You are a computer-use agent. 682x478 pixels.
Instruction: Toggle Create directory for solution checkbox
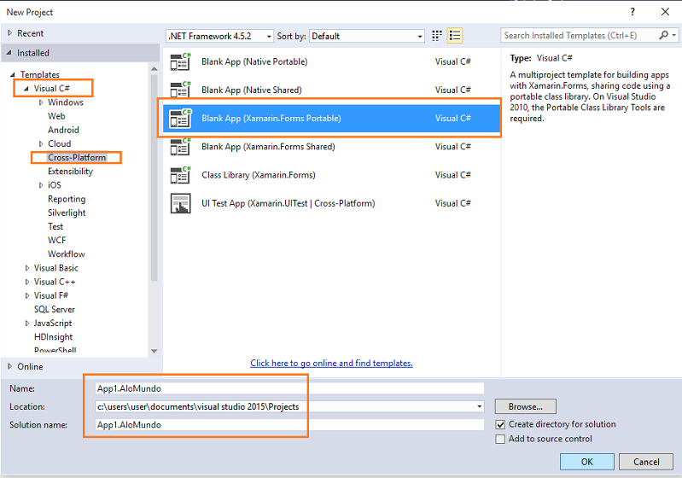click(x=500, y=424)
